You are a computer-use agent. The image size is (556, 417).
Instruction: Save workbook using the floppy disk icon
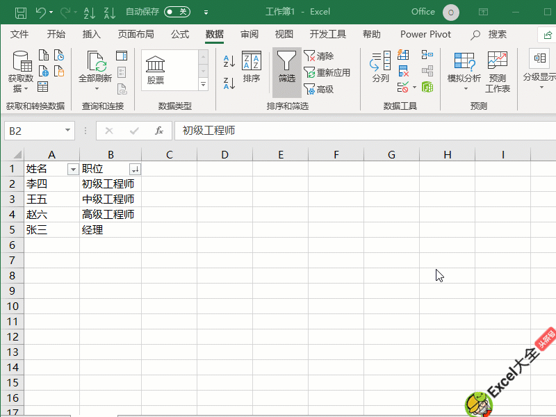tap(21, 13)
